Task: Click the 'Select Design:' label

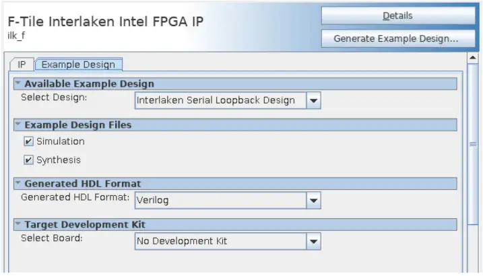Action: tap(54, 98)
